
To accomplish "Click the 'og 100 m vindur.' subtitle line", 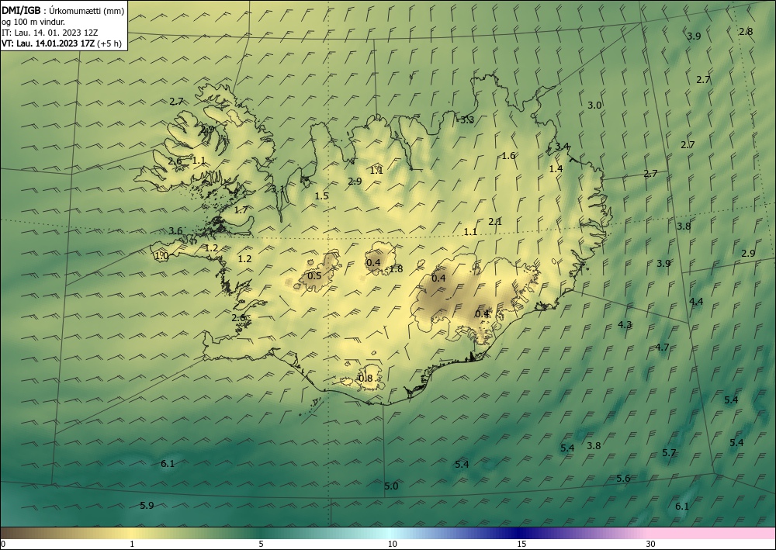I will tap(33, 22).
